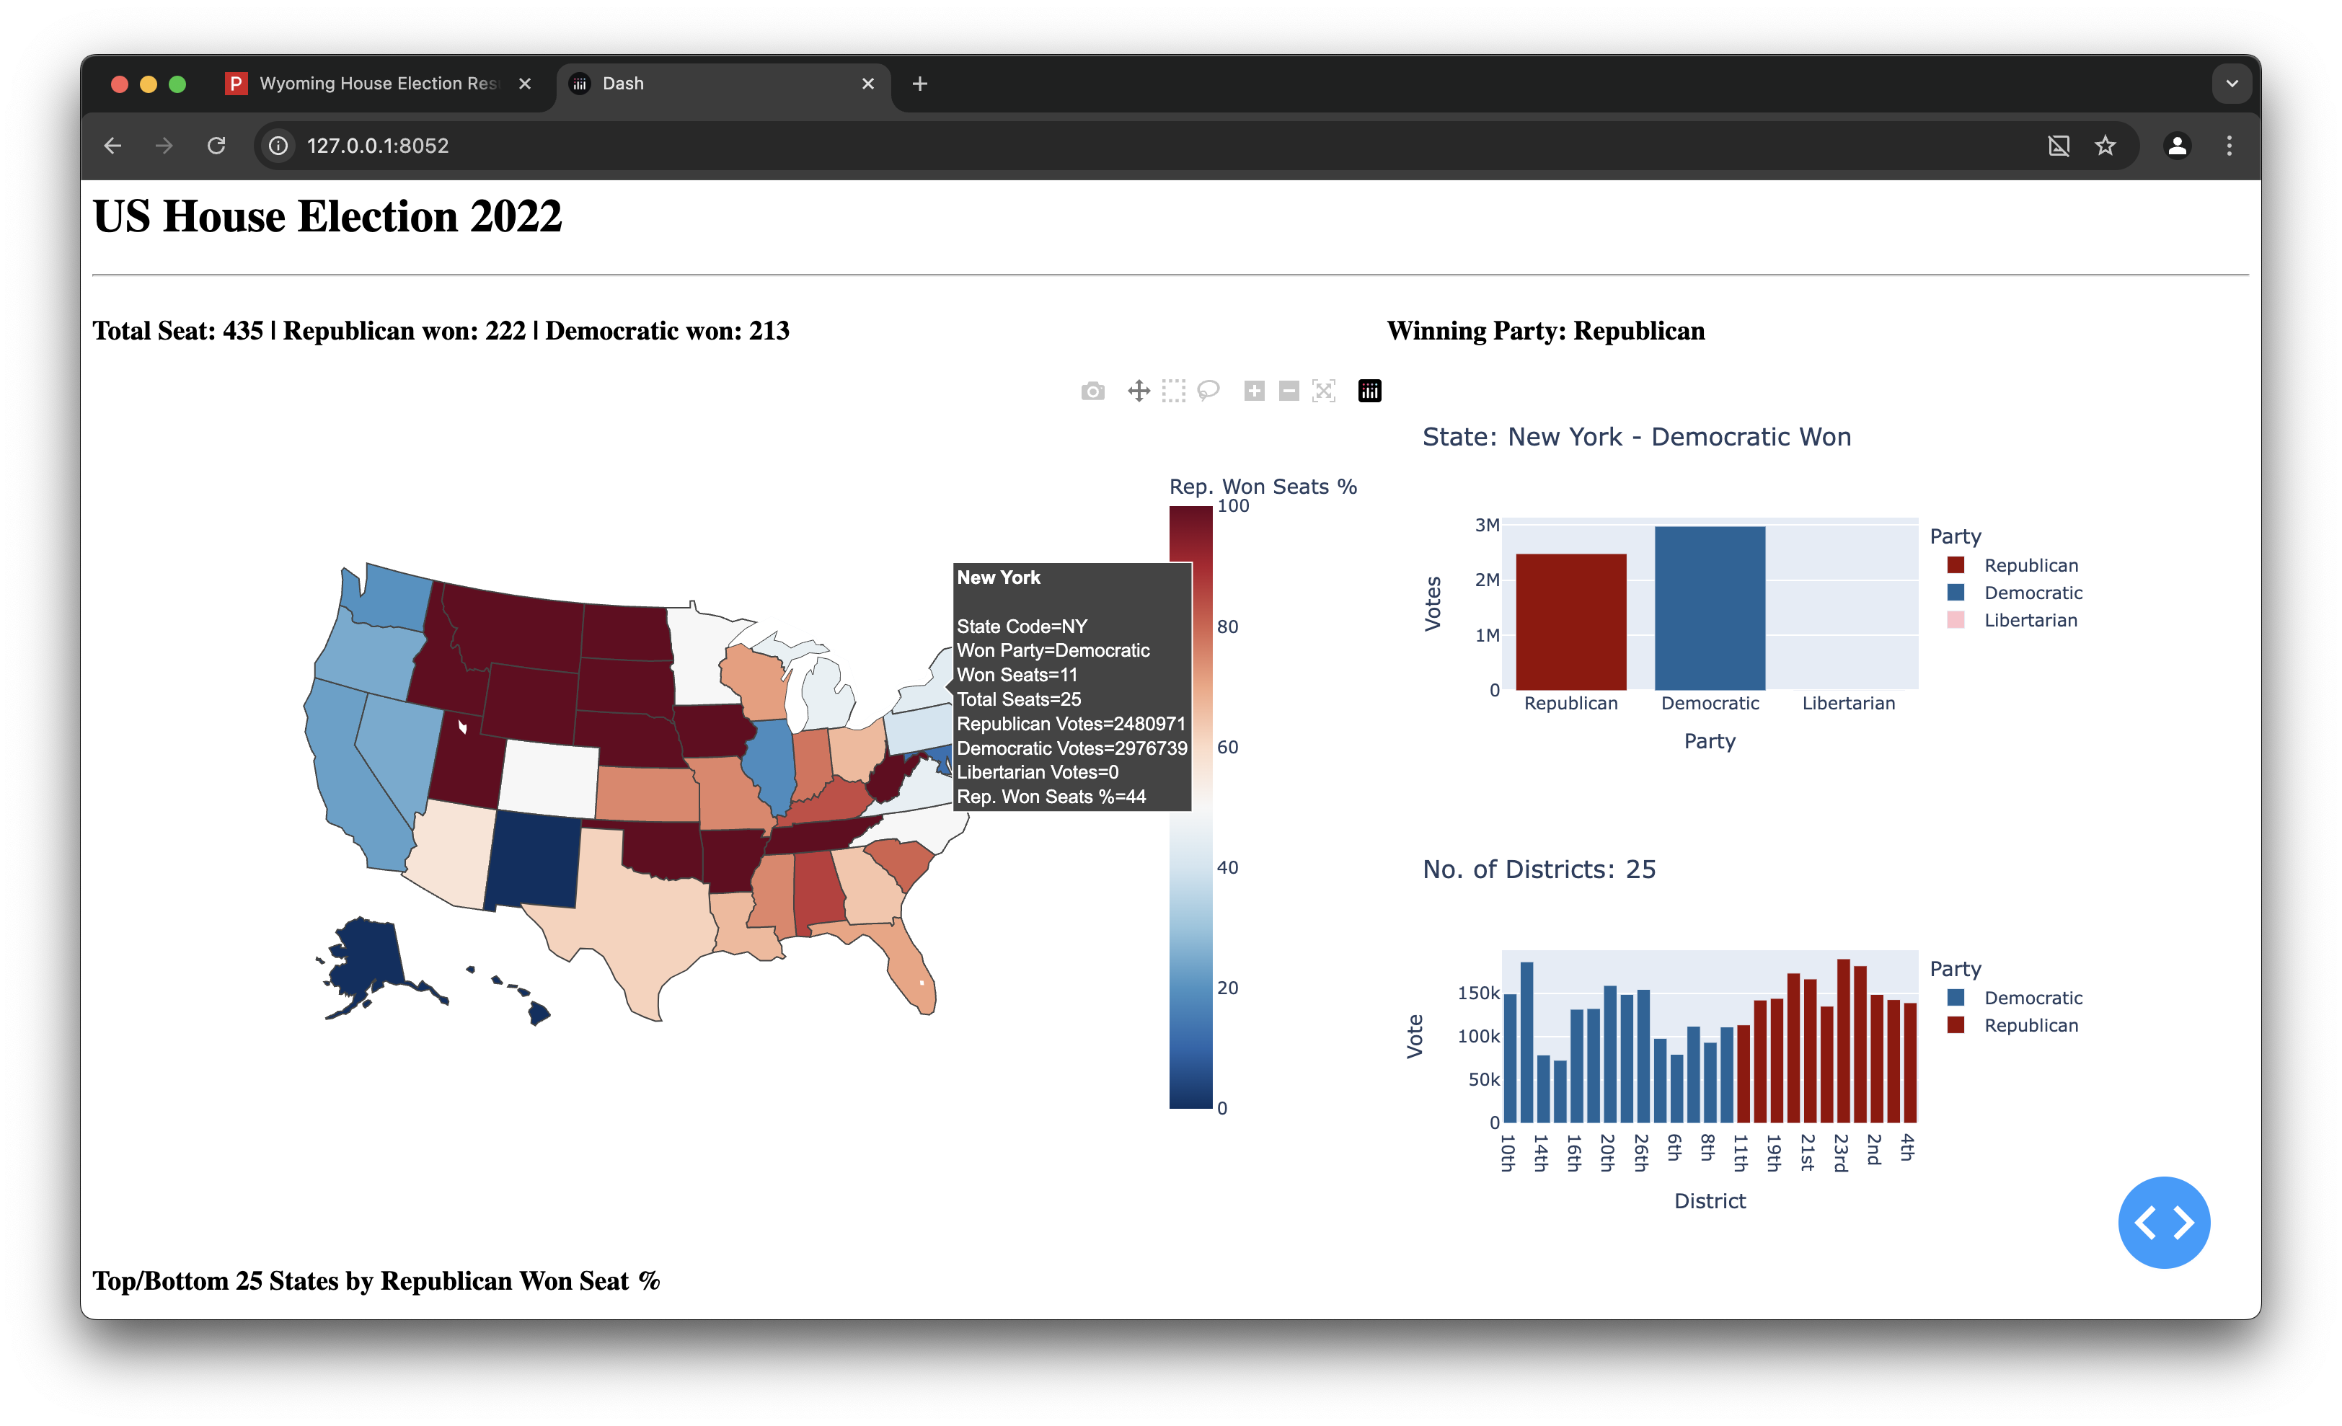Expand the Dash dev tools panel via the blue button
This screenshot has height=1426, width=2342.
2165,1223
